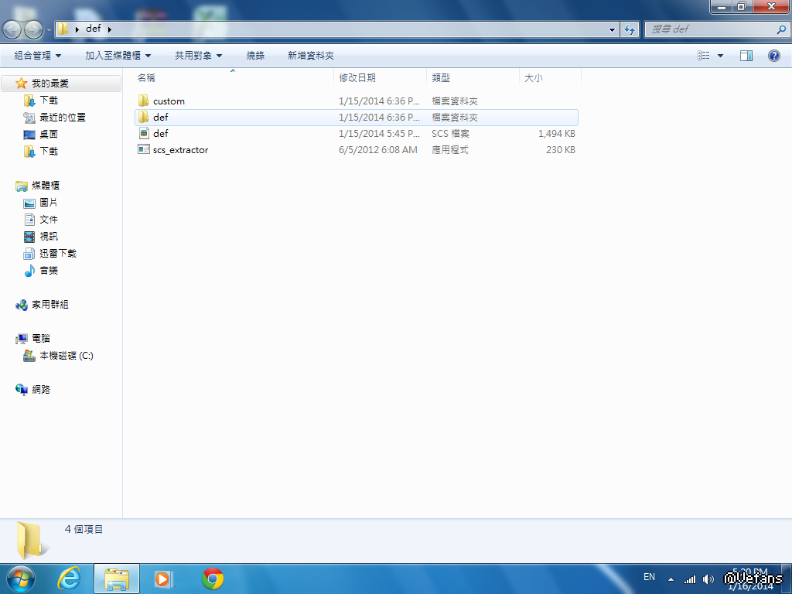The image size is (792, 594).
Task: Toggle the preview pane icon
Action: [x=746, y=56]
